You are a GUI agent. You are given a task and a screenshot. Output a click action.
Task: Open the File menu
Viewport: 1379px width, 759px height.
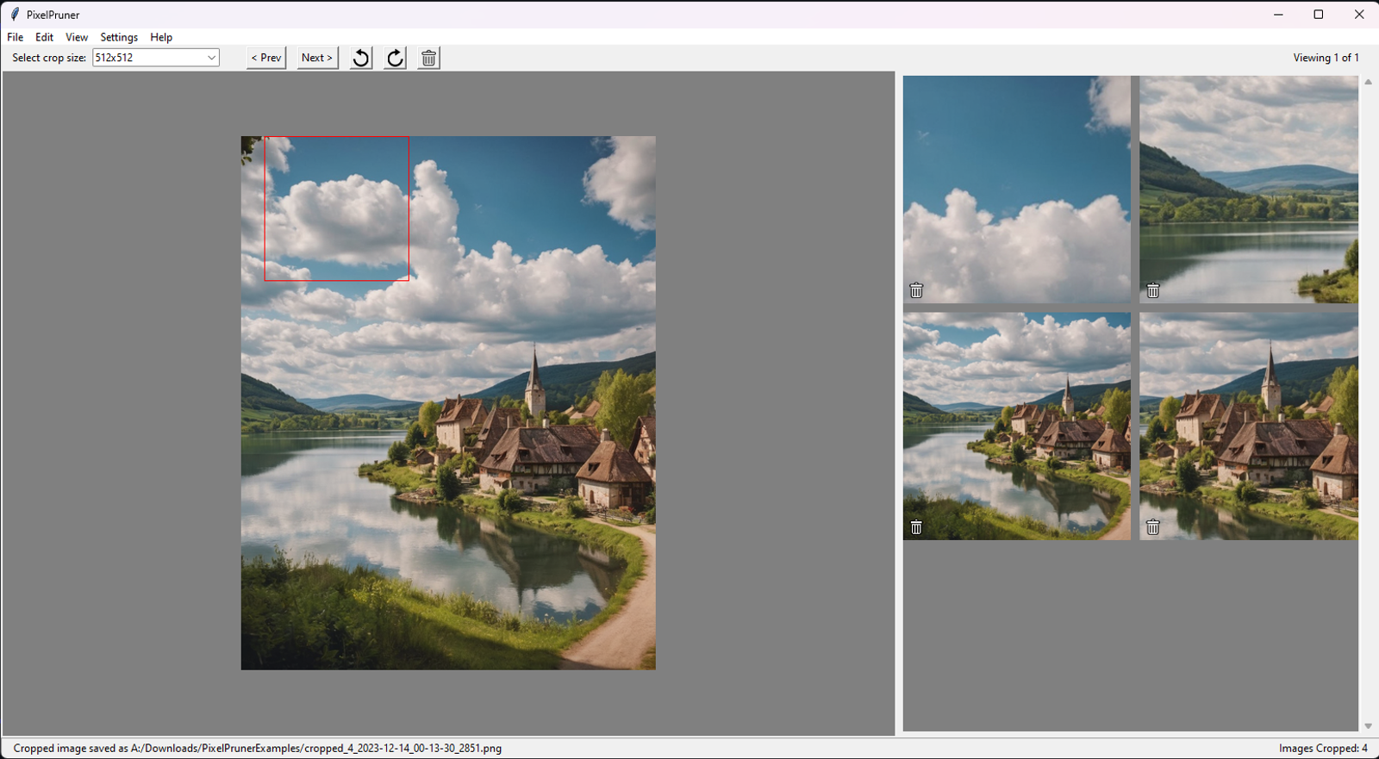(16, 37)
